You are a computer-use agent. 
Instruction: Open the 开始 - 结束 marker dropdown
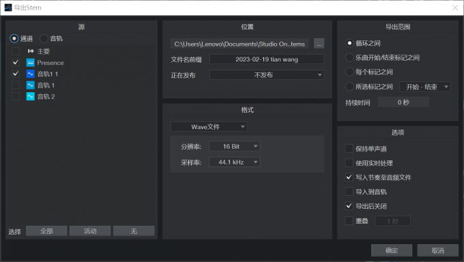point(425,87)
